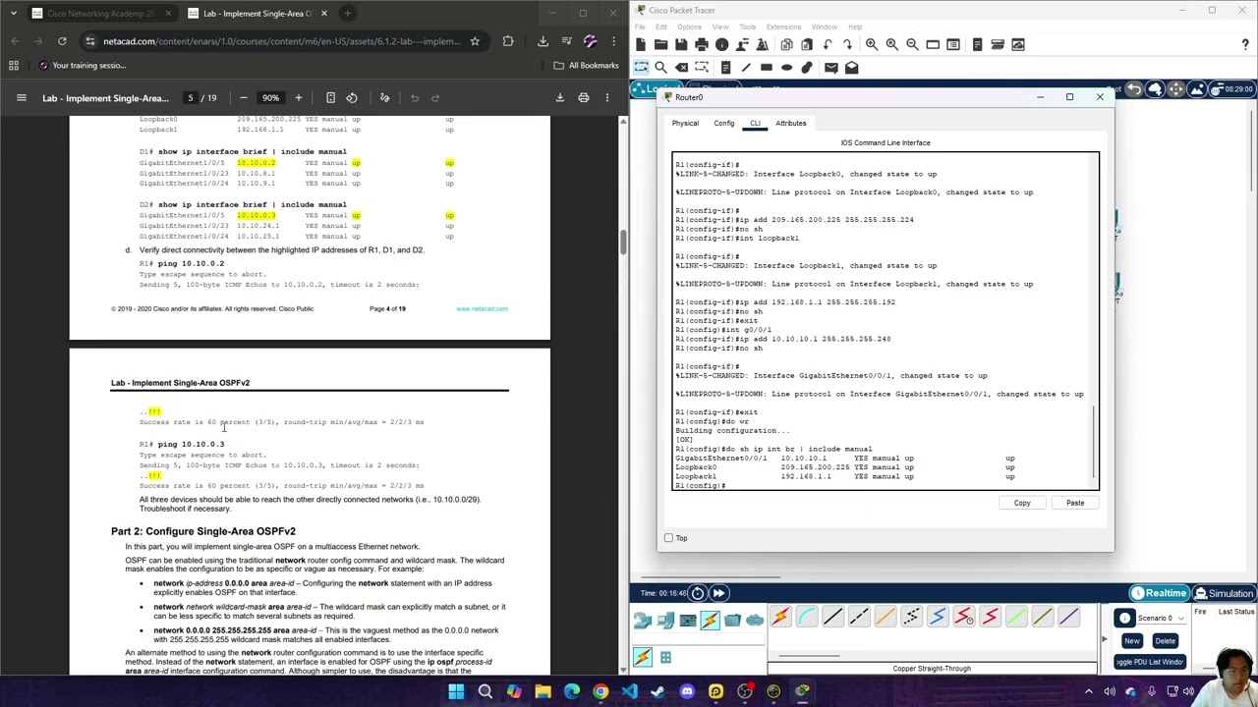The image size is (1258, 707).
Task: Select the Draw Line tool
Action: click(x=746, y=68)
